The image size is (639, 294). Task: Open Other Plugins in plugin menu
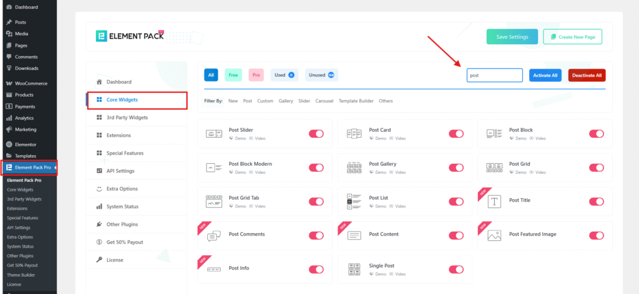click(x=137, y=224)
